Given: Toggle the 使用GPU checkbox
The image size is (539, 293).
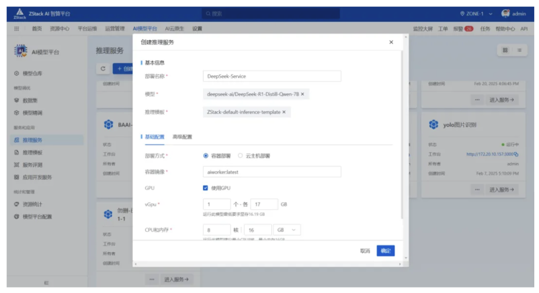Looking at the screenshot, I should click(x=205, y=188).
